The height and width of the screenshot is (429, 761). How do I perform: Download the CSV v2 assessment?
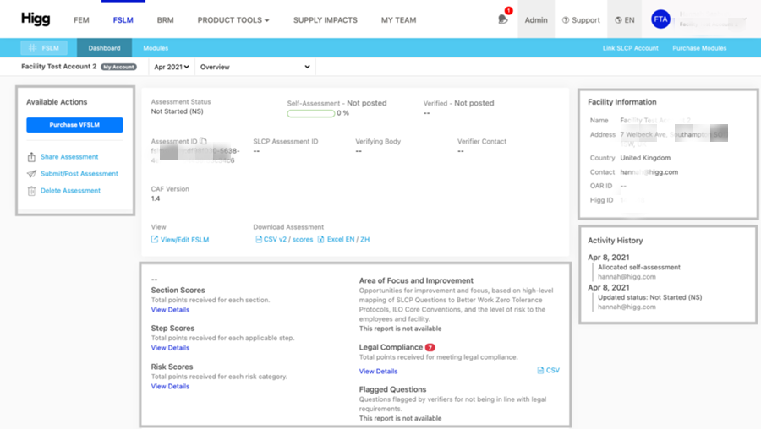[x=275, y=239]
